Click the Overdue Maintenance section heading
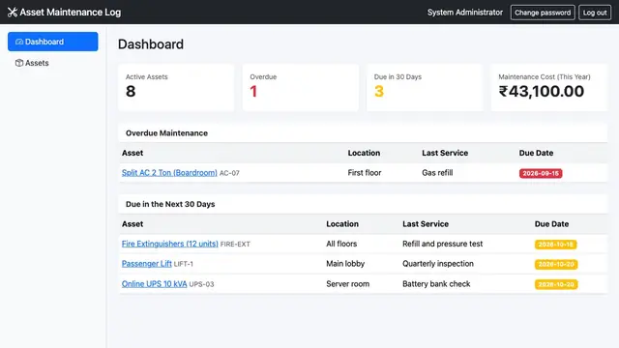The height and width of the screenshot is (348, 619). (x=166, y=133)
